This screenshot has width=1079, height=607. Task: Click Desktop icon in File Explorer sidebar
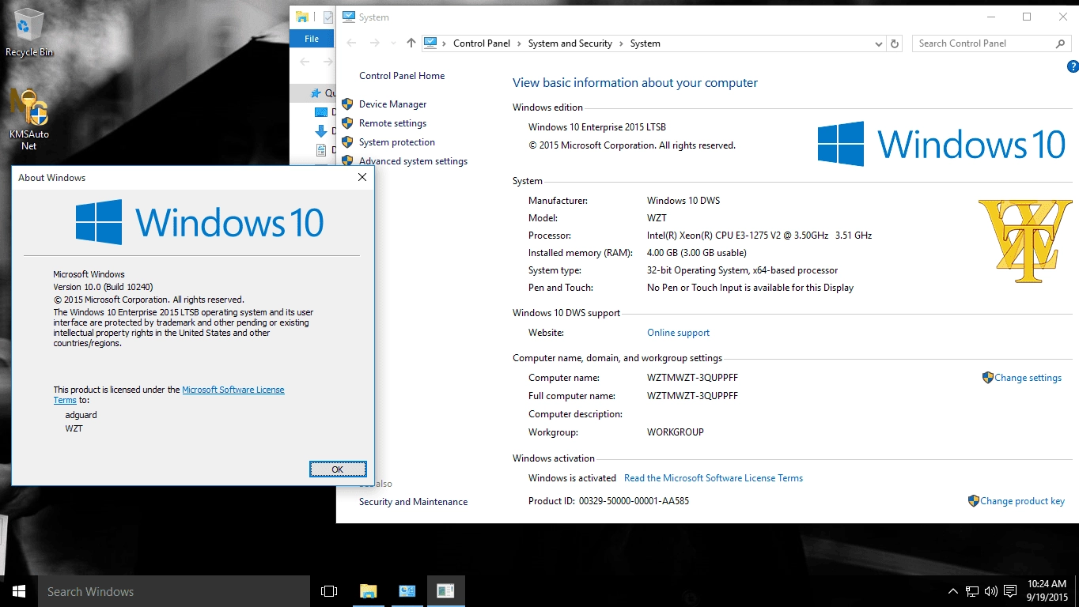pyautogui.click(x=321, y=112)
